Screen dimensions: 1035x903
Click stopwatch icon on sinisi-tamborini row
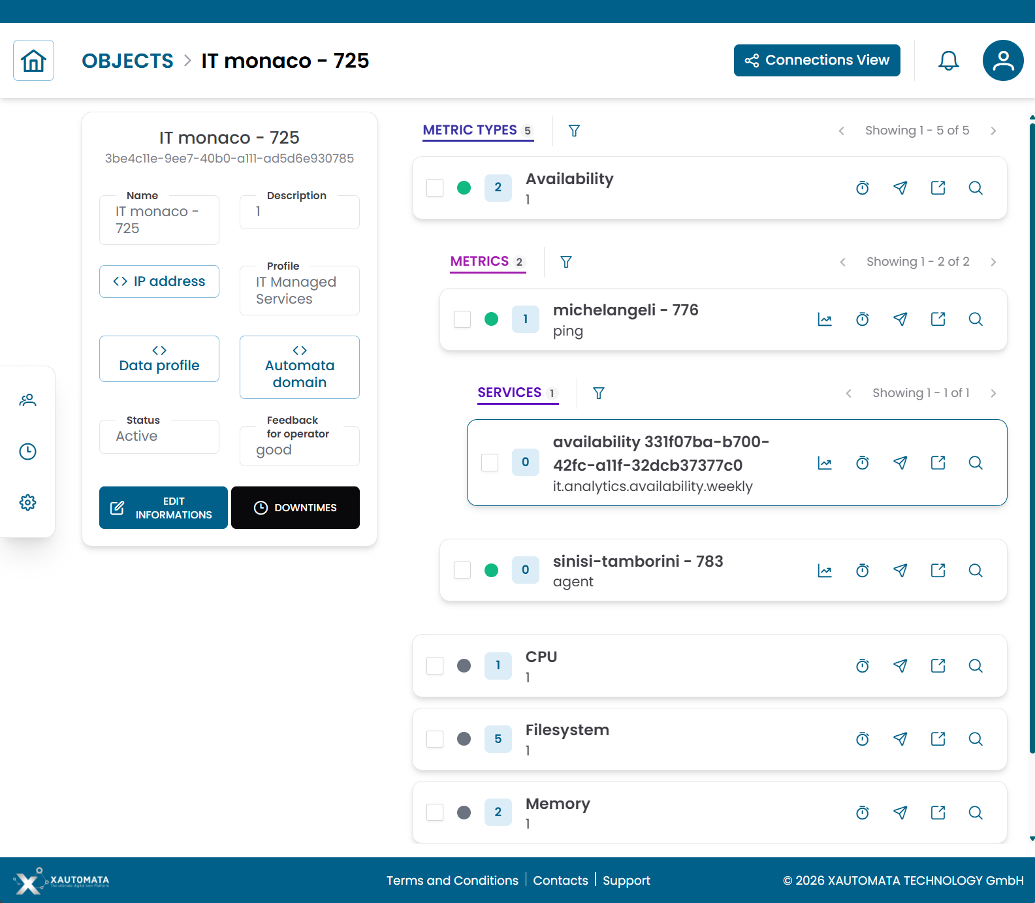pyautogui.click(x=863, y=571)
